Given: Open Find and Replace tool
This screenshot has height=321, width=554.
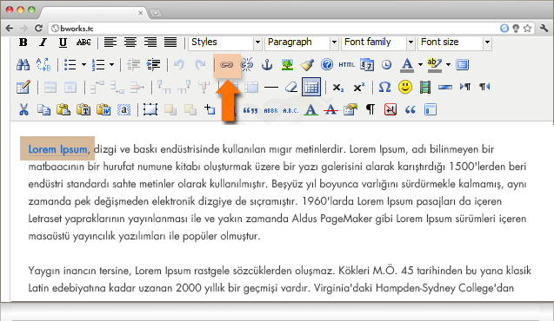Looking at the screenshot, I should pyautogui.click(x=43, y=65).
